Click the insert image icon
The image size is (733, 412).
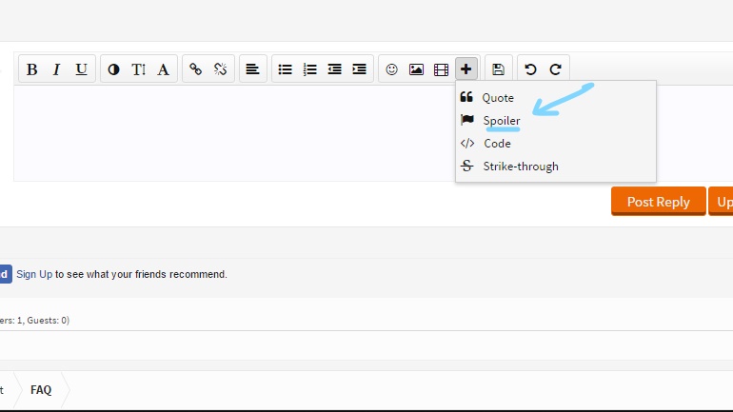tap(417, 69)
